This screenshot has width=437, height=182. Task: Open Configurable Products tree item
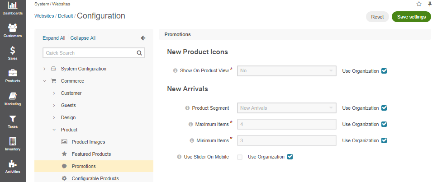coord(95,178)
